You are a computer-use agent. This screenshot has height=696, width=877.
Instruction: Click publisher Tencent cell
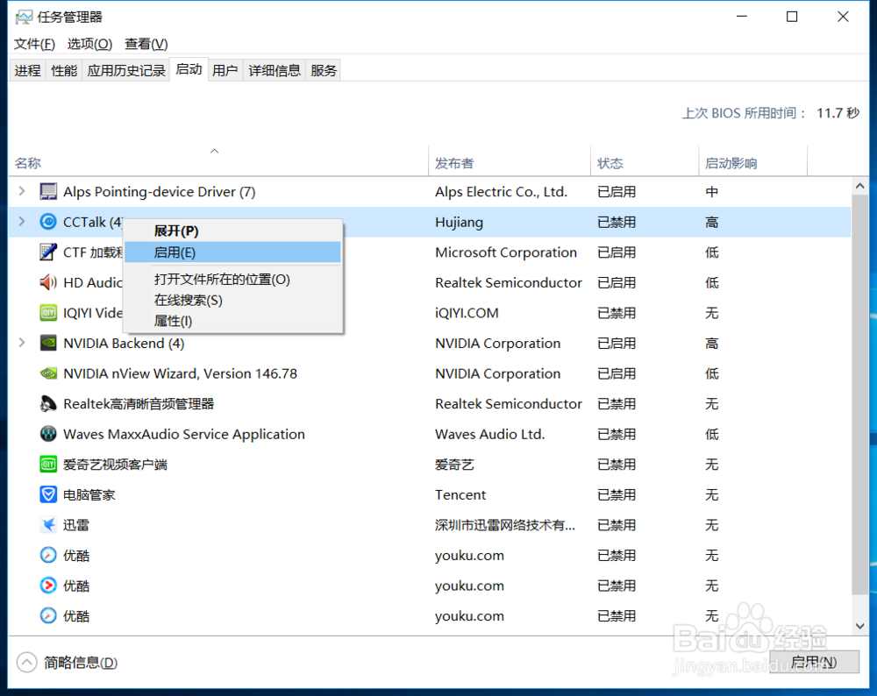[460, 494]
